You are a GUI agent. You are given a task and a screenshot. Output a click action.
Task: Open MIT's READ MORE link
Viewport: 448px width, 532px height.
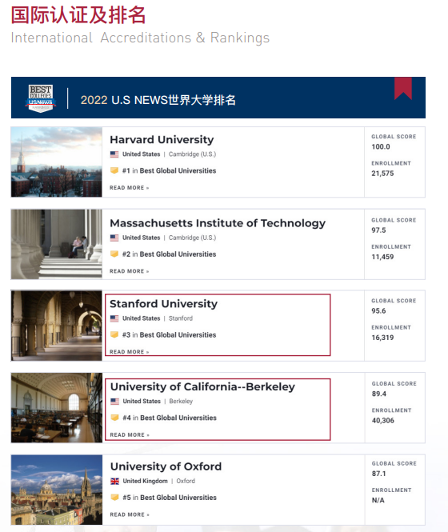click(x=130, y=271)
